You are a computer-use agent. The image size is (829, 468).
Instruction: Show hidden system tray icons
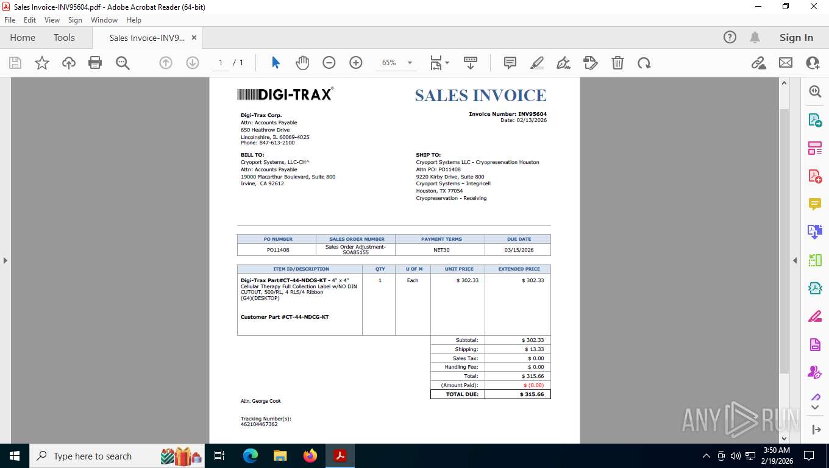pos(706,456)
